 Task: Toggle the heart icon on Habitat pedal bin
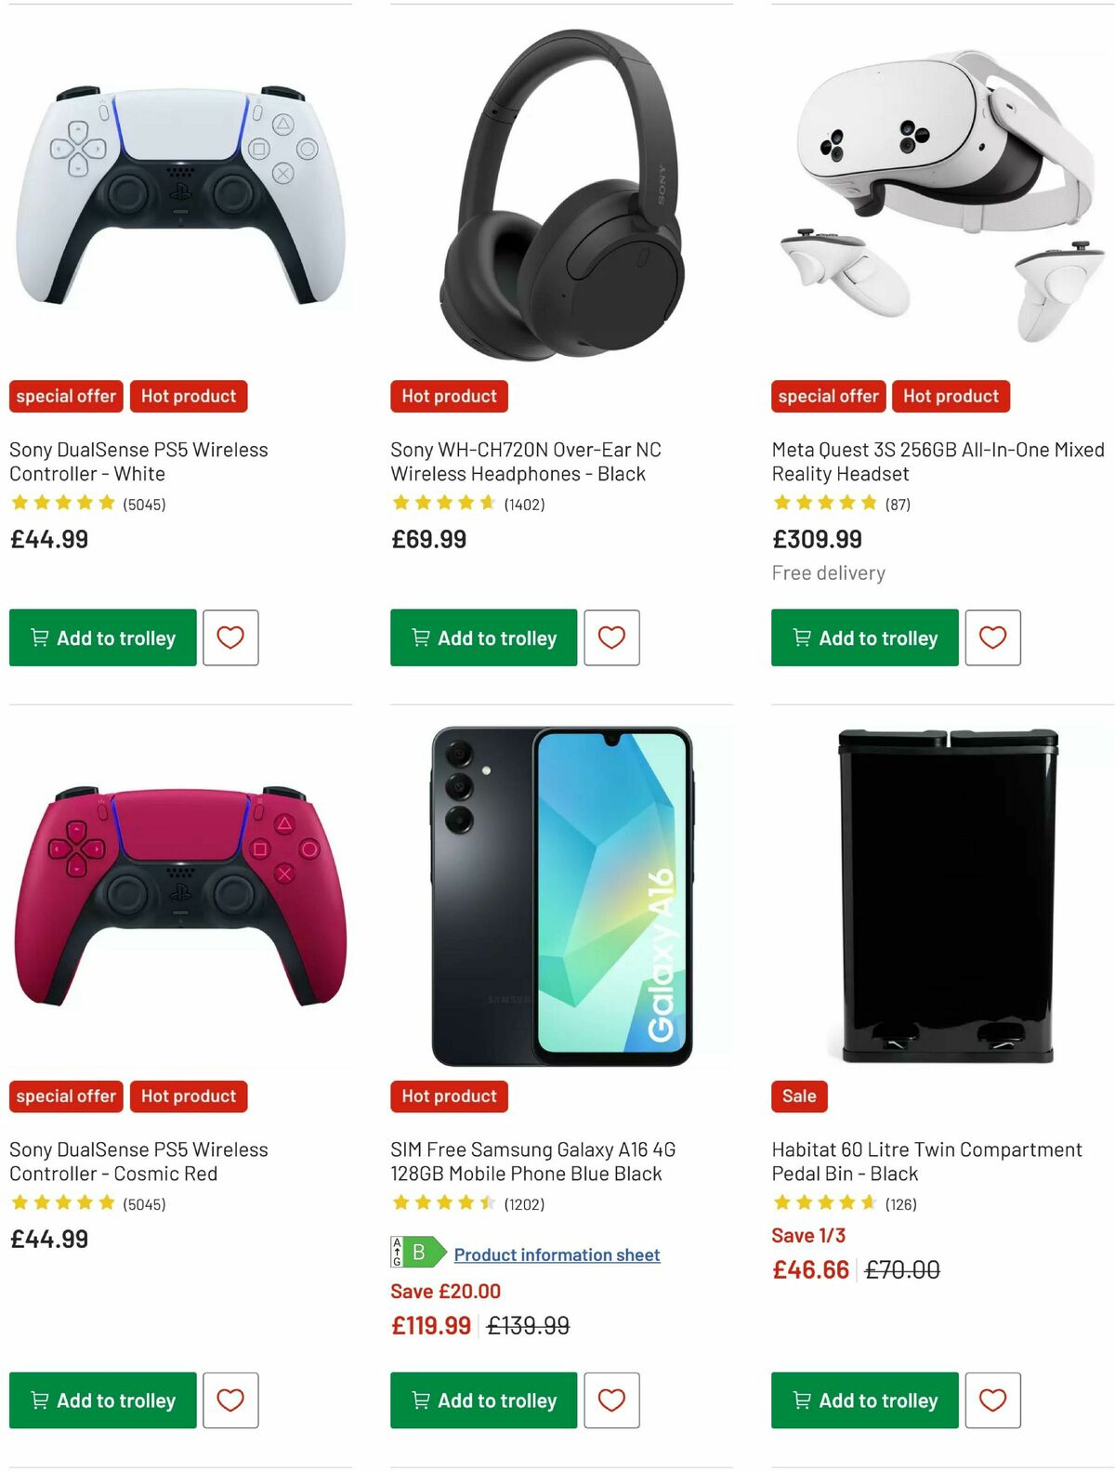993,1400
